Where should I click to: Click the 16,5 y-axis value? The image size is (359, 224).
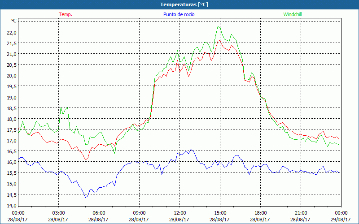tap(12, 151)
